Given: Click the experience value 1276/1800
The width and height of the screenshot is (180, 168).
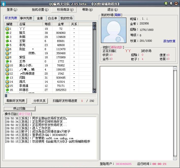Looking at the screenshot, I should (x=146, y=30).
